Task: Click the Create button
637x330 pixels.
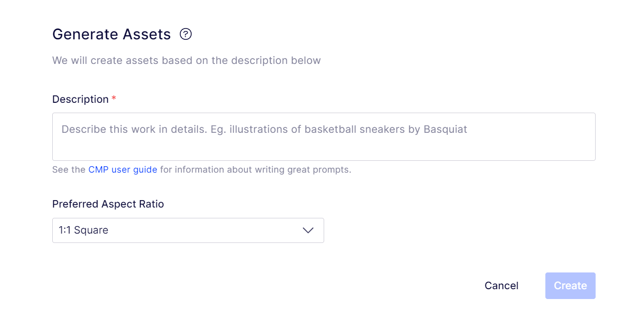Action: tap(570, 286)
